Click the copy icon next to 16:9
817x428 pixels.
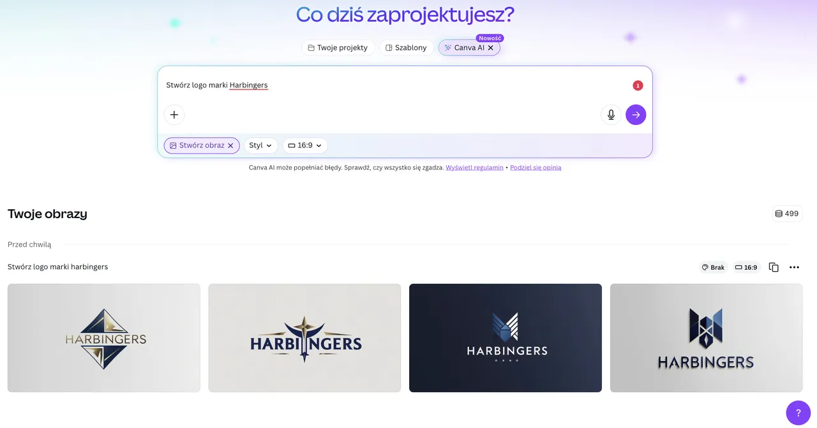point(774,267)
